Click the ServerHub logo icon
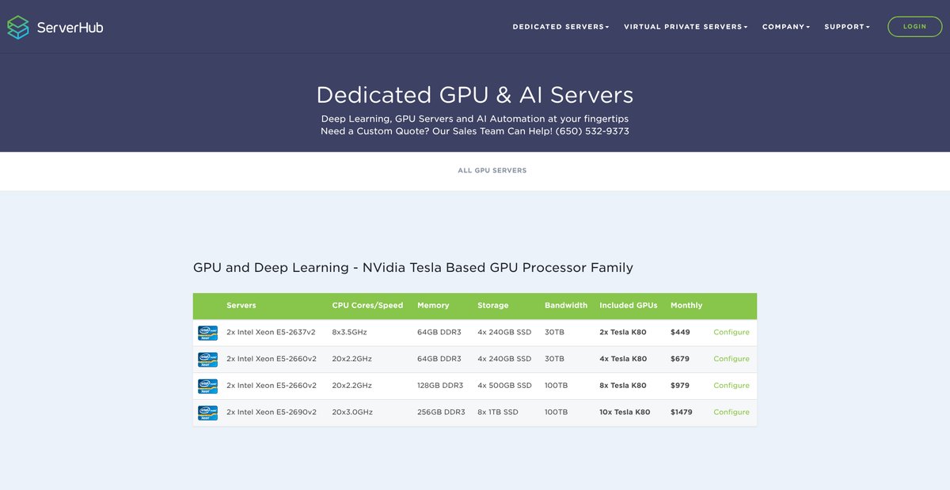The height and width of the screenshot is (490, 950). 18,28
